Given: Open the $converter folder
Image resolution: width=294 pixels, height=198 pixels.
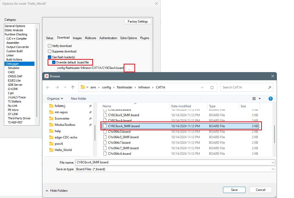Looking at the screenshot, I should click(62, 119).
